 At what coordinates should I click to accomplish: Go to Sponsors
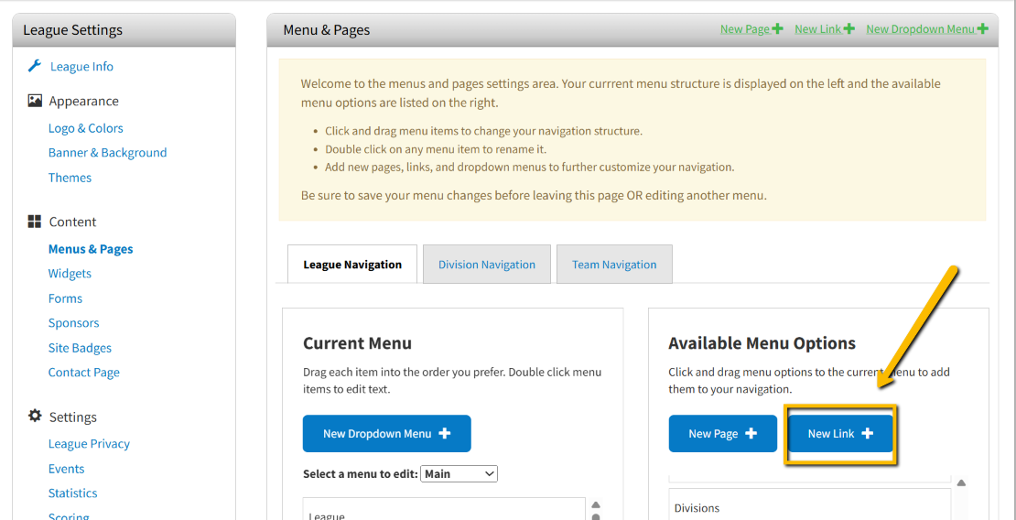tap(74, 323)
